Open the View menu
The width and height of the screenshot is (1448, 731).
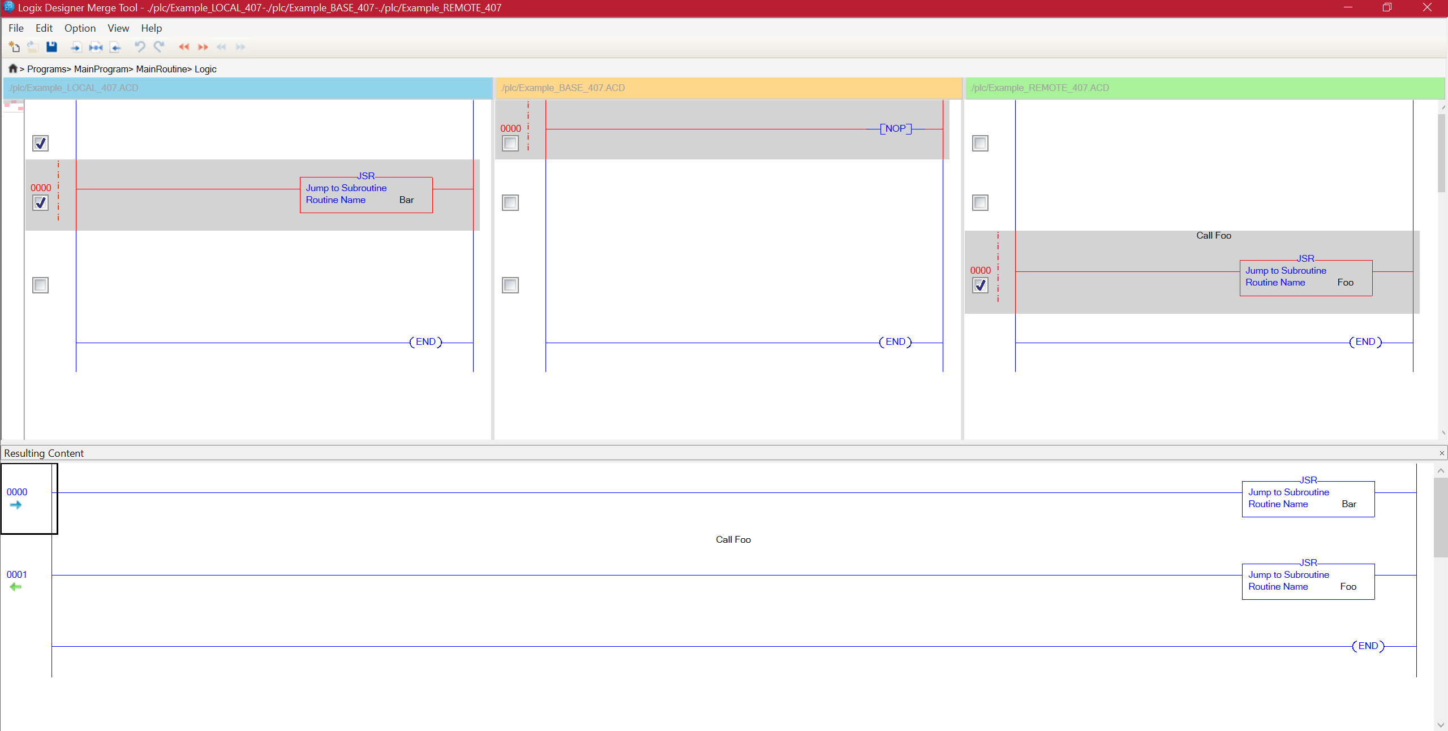(x=118, y=28)
